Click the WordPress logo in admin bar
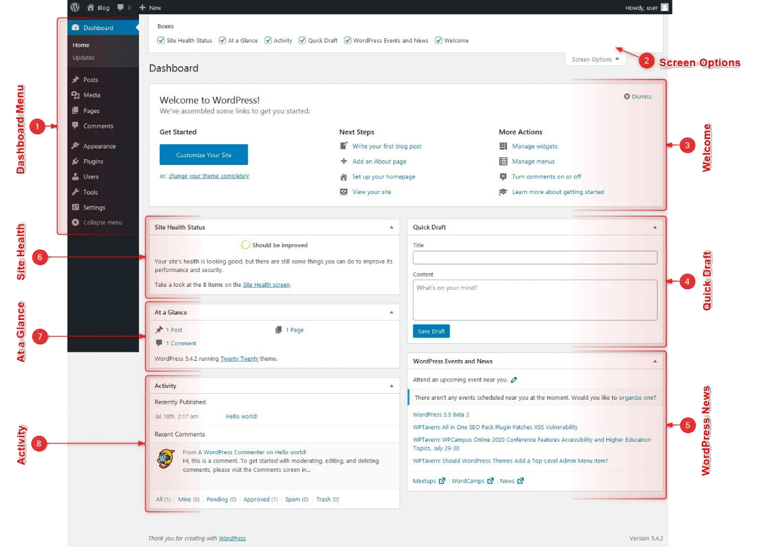757x547 pixels. [x=75, y=8]
